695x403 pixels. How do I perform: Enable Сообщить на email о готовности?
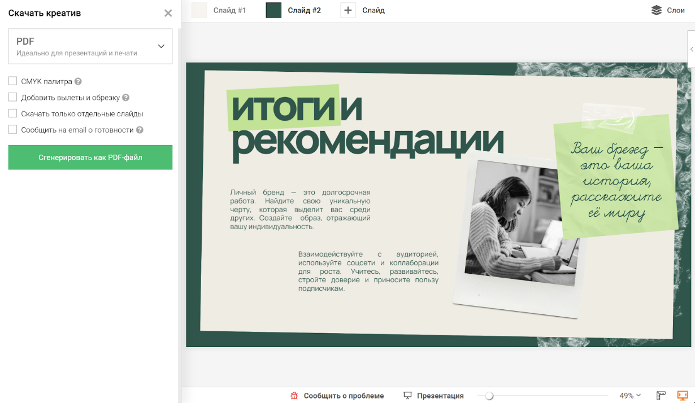point(12,130)
